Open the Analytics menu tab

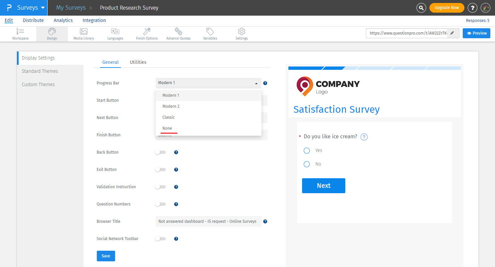coord(63,20)
